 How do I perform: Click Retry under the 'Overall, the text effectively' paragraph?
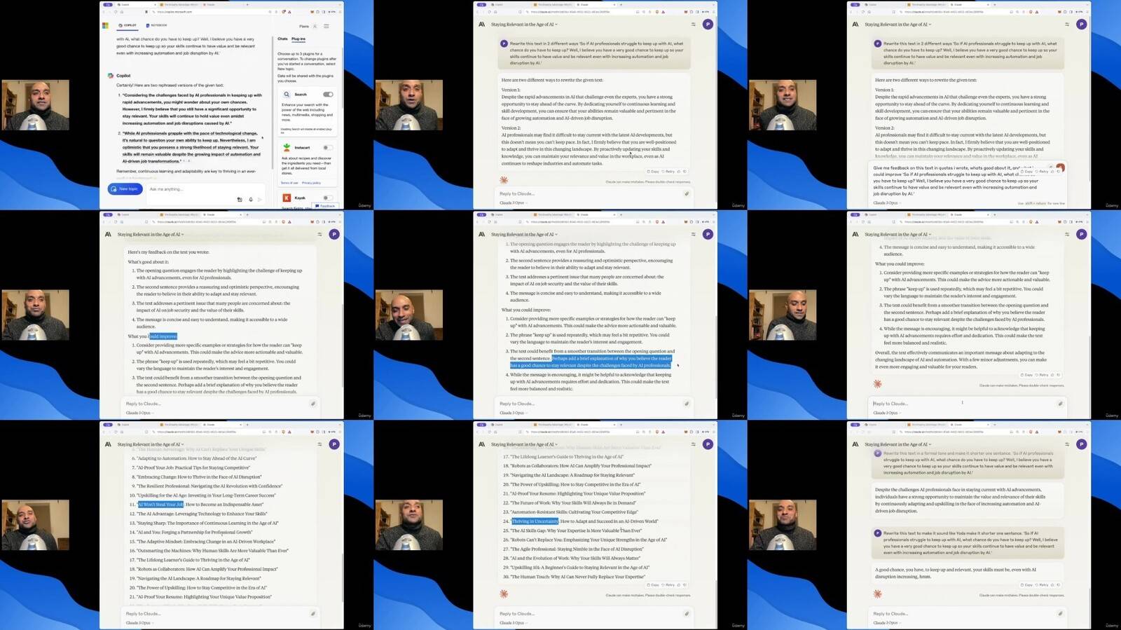pos(1041,375)
